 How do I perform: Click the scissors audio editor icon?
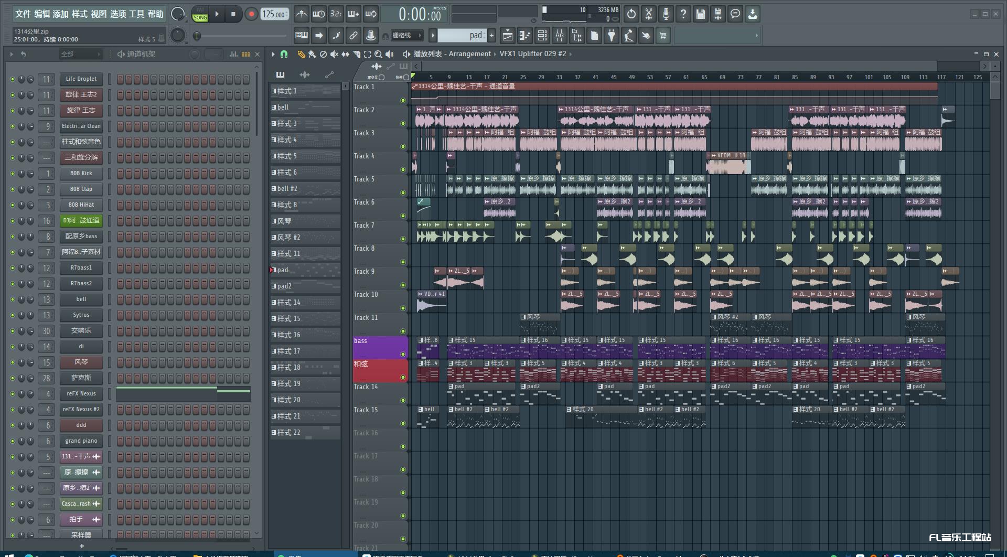click(649, 14)
